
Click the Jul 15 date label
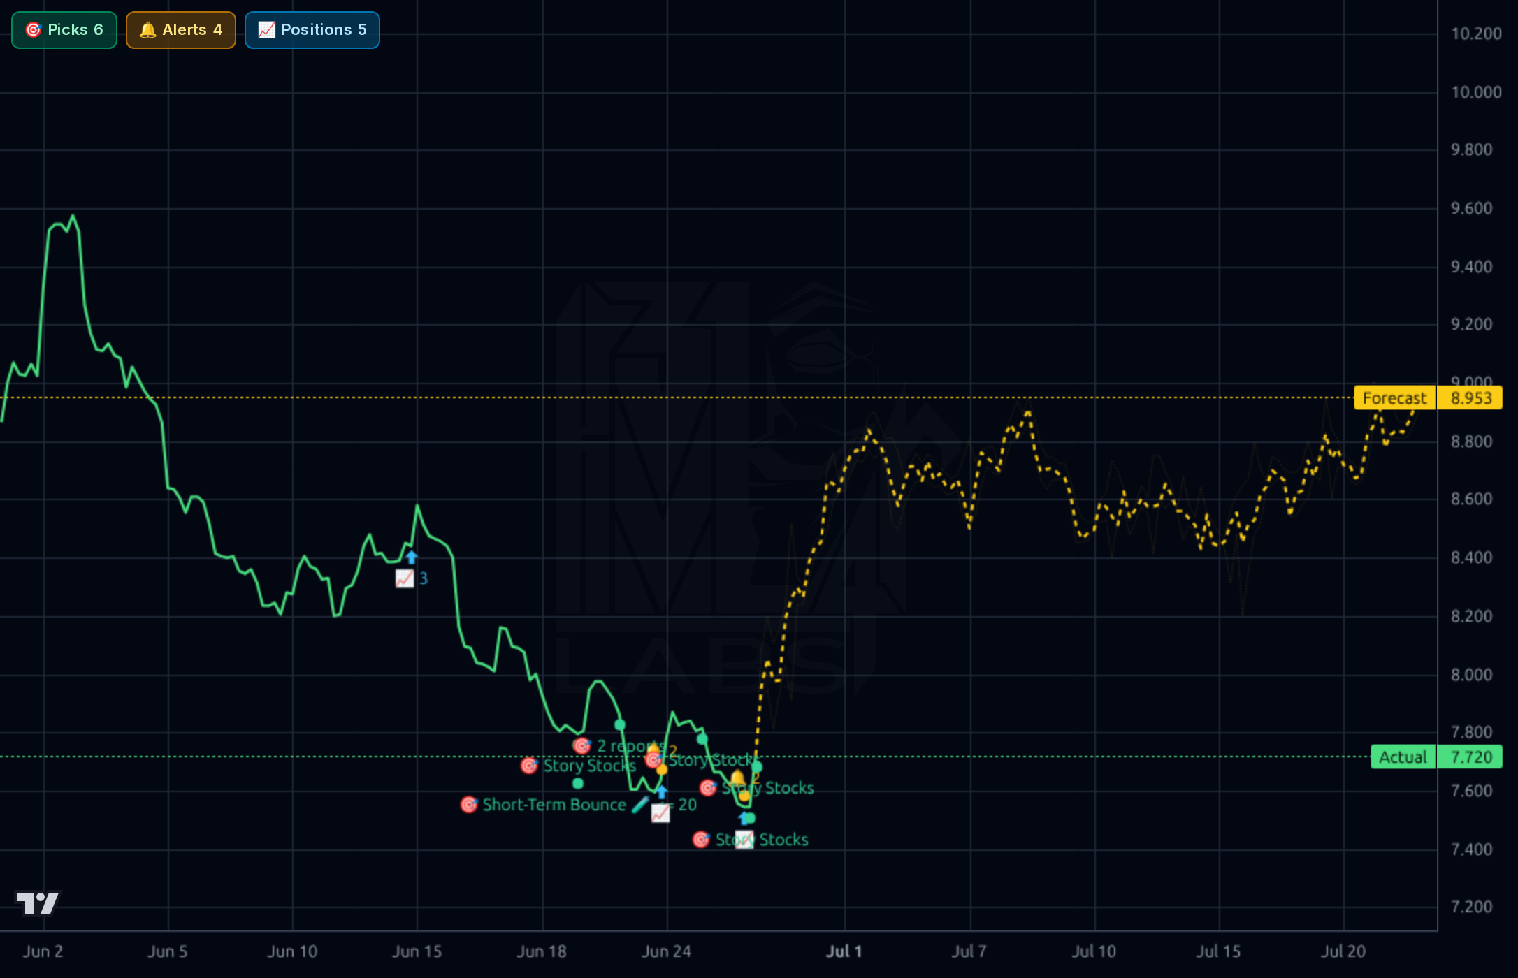tap(1218, 951)
